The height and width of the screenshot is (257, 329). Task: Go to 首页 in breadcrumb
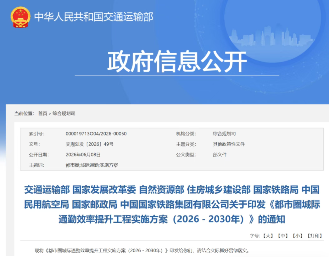tap(42, 113)
